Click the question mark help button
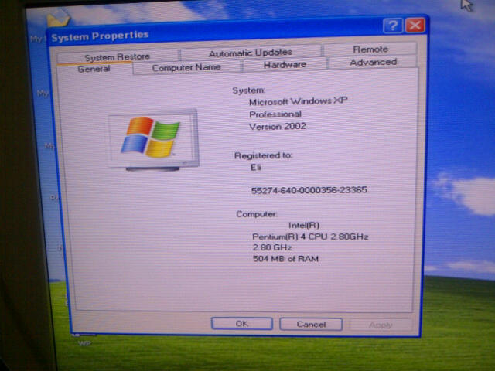Viewport: 495px width, 371px height. click(x=393, y=26)
